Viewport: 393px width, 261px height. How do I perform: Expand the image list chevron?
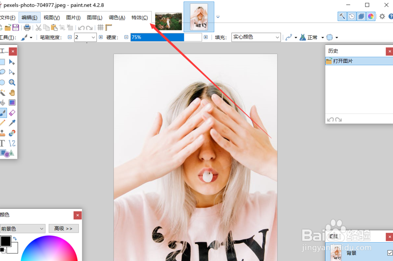[x=218, y=17]
